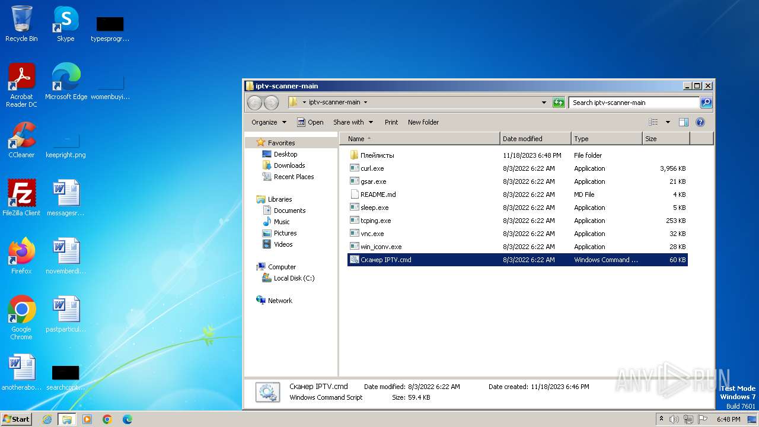This screenshot has height=427, width=759.
Task: Click Print in the Explorer toolbar
Action: [x=391, y=122]
